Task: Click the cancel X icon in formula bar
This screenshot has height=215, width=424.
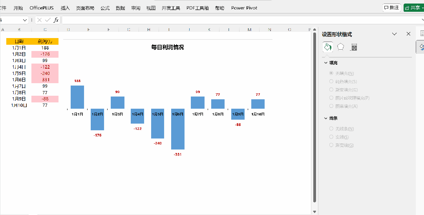Action: [39, 20]
